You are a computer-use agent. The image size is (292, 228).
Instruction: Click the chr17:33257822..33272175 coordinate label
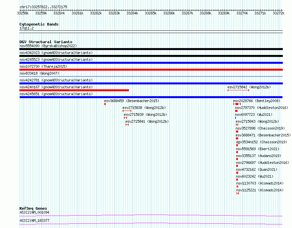pyautogui.click(x=43, y=7)
